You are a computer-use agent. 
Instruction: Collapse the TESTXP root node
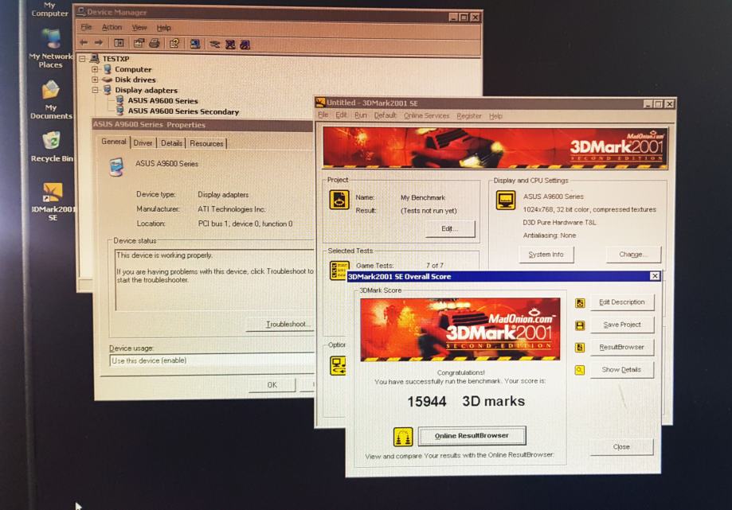point(83,59)
